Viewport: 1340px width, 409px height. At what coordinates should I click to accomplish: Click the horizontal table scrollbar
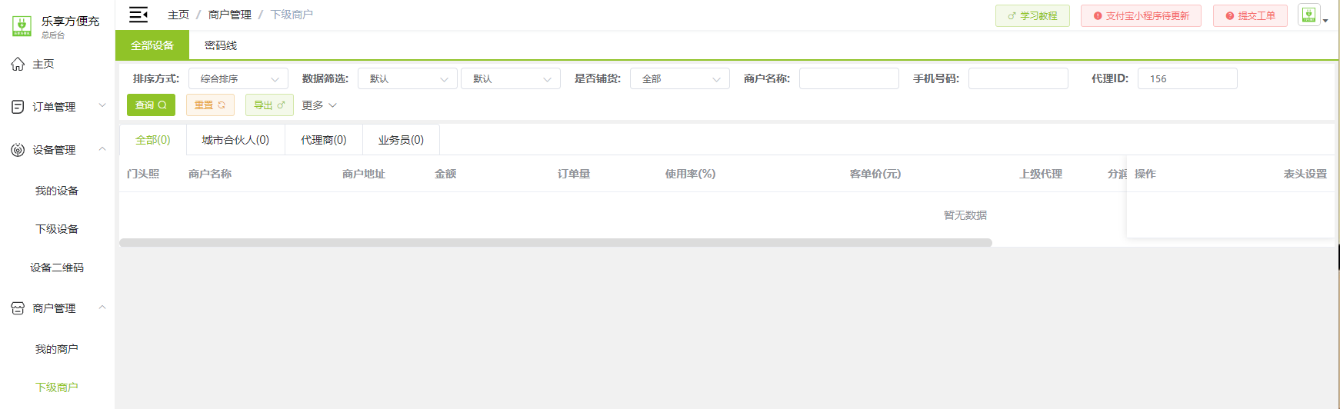pos(555,243)
